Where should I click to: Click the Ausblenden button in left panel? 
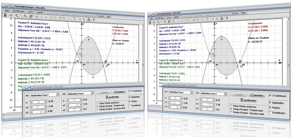pos(112,97)
